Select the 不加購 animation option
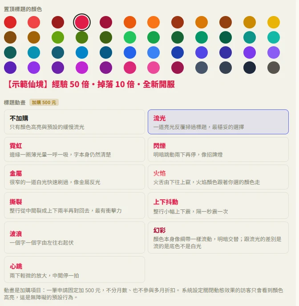Screen dimensions: 299x306 tap(74, 122)
